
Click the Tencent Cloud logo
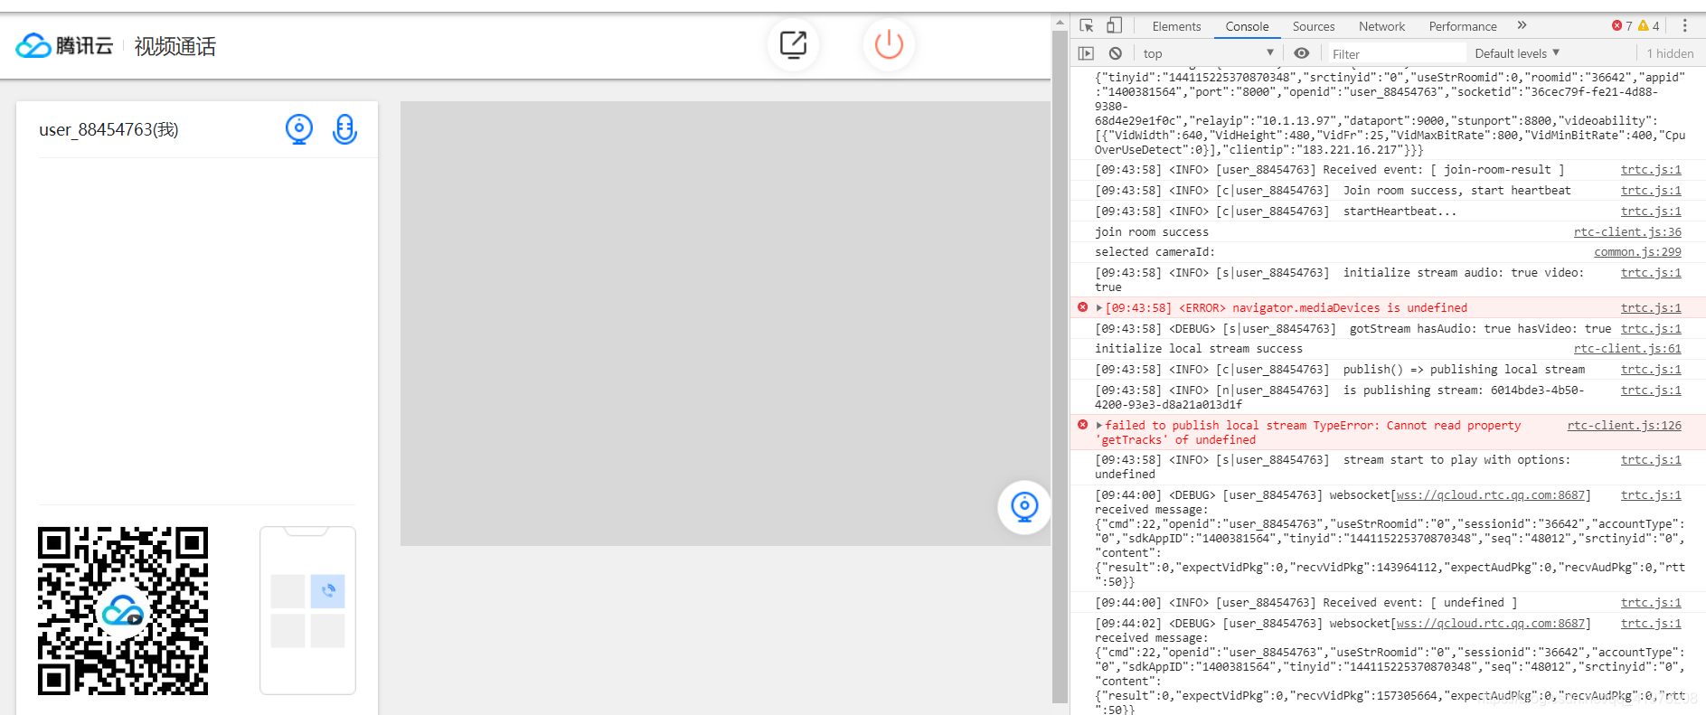click(x=64, y=45)
